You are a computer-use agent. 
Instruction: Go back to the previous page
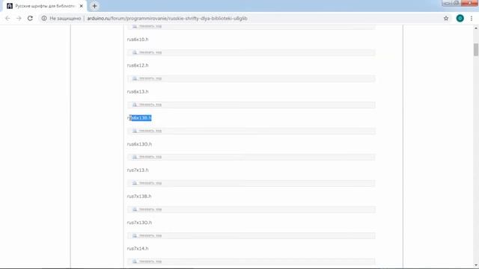point(7,18)
